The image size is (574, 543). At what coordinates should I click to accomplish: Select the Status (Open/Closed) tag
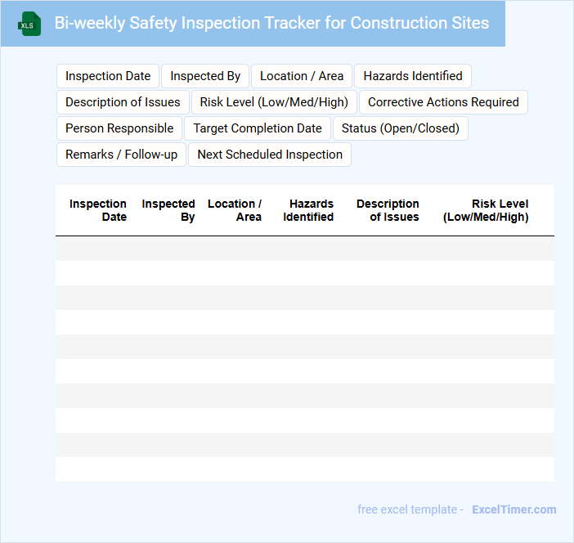[401, 128]
